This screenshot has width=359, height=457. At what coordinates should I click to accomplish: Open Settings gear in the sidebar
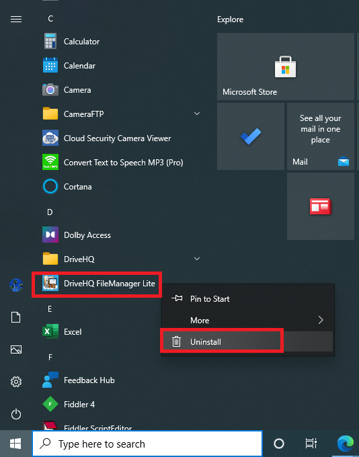click(16, 382)
